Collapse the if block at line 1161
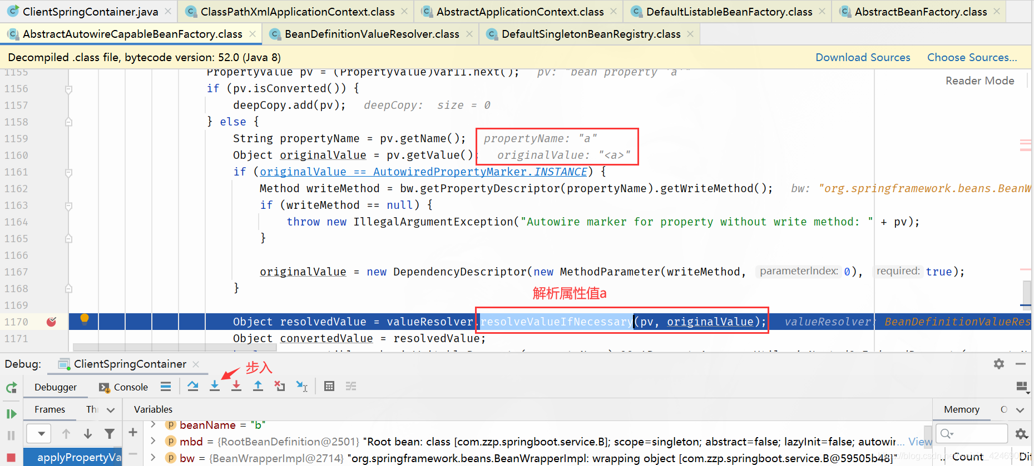This screenshot has width=1034, height=466. 69,173
